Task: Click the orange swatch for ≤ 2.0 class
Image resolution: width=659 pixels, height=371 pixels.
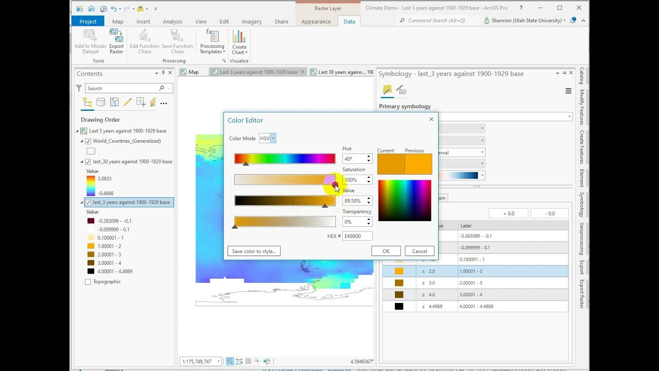Action: click(x=399, y=271)
